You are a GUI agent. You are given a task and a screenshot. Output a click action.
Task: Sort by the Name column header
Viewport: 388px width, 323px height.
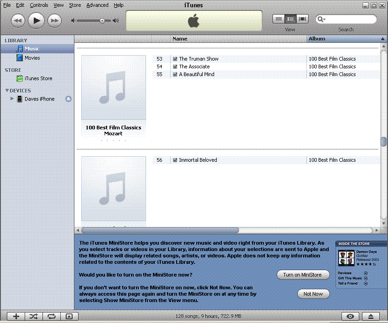pyautogui.click(x=239, y=39)
